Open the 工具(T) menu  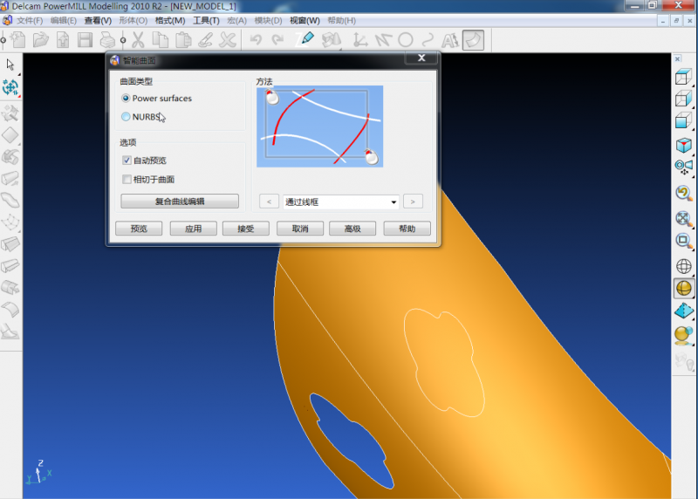click(x=206, y=20)
